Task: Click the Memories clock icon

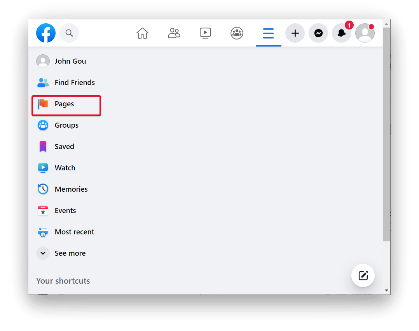Action: point(43,189)
